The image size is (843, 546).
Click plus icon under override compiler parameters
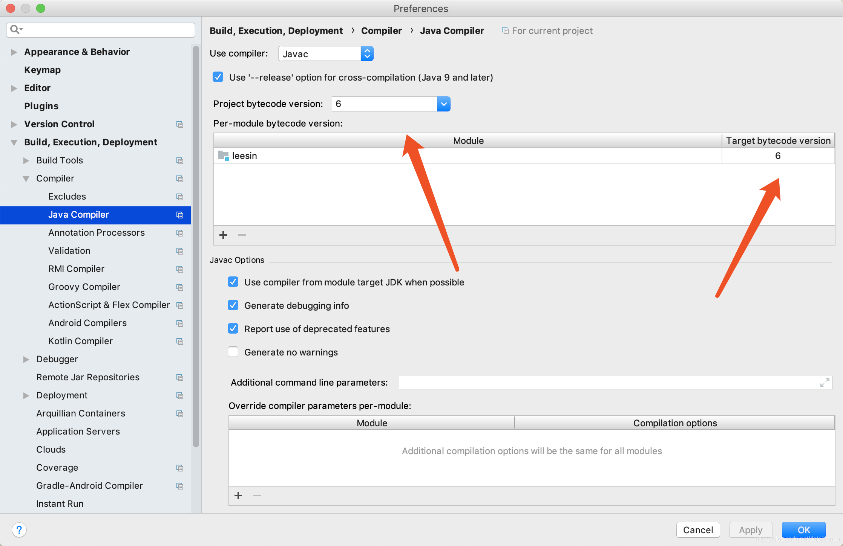pos(238,496)
